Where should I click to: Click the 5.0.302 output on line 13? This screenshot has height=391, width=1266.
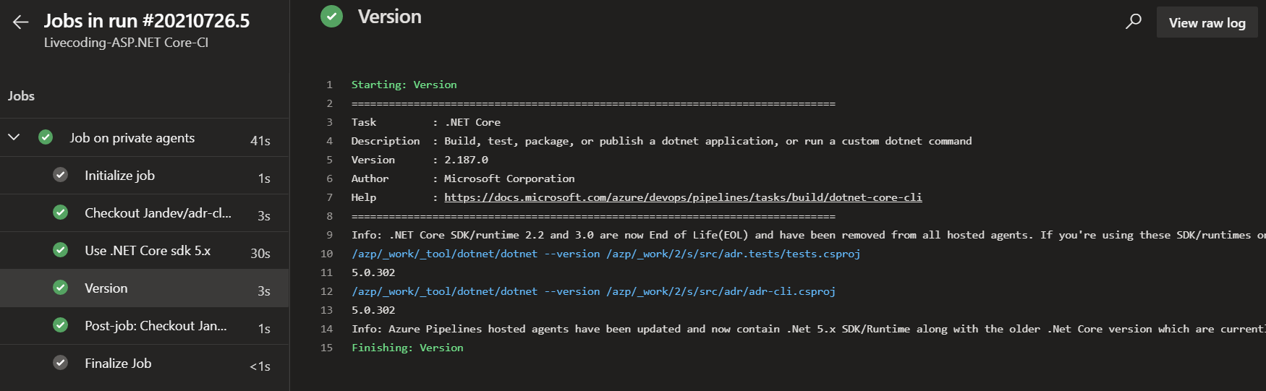tap(373, 310)
